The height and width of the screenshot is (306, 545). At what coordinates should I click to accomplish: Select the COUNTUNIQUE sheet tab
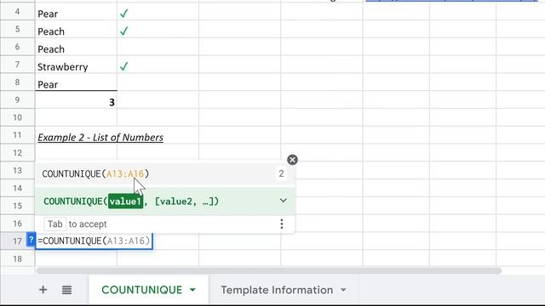pyautogui.click(x=142, y=290)
